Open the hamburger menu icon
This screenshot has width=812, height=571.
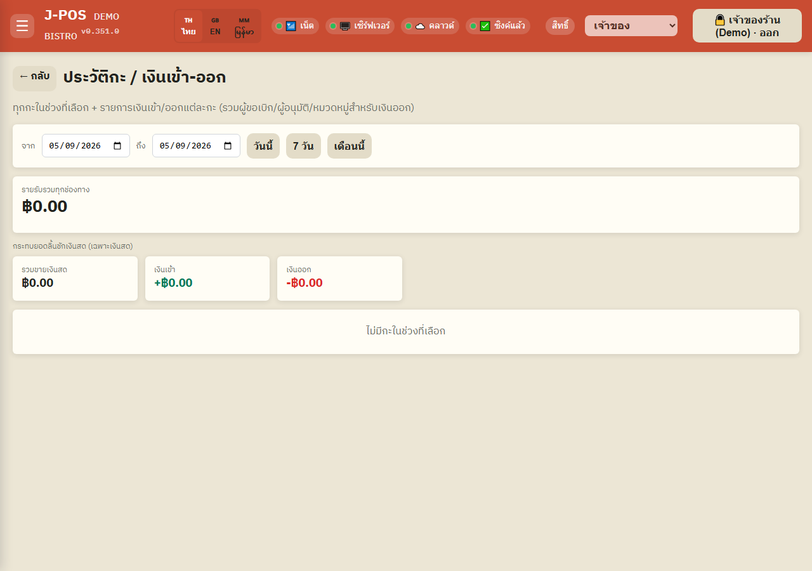(22, 26)
